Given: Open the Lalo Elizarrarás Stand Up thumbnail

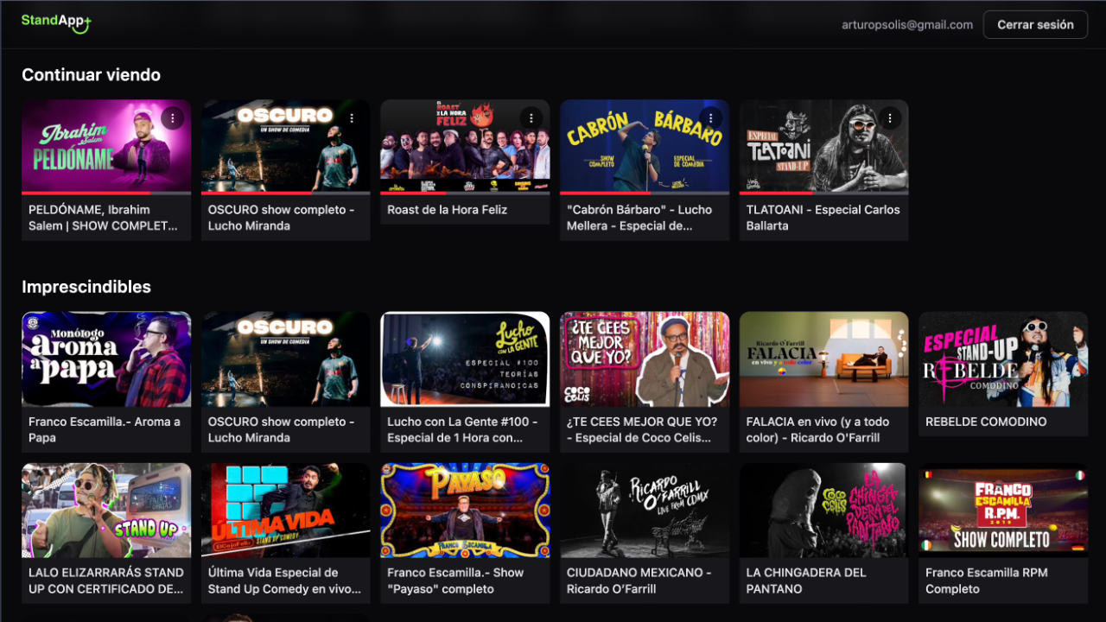Looking at the screenshot, I should [x=106, y=511].
